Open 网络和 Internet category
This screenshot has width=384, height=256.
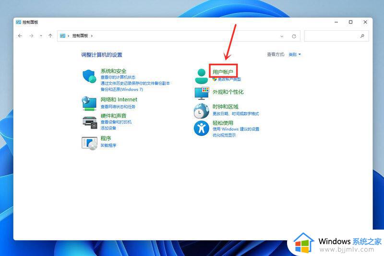(119, 99)
